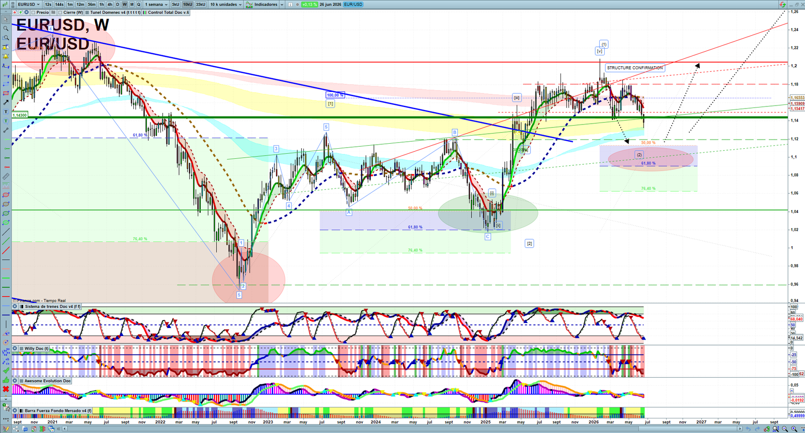Select the 5kU history units button

(176, 4)
